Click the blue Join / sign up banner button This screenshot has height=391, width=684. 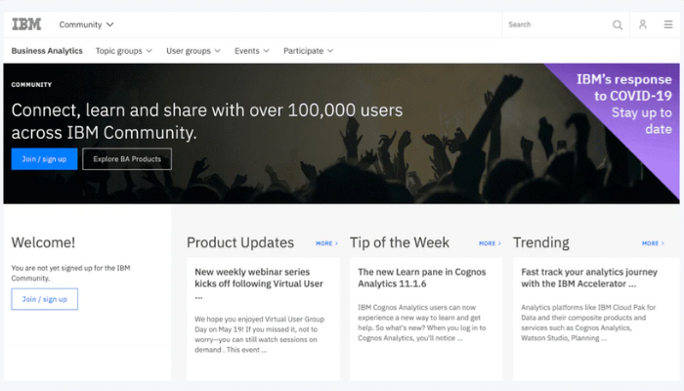[44, 158]
